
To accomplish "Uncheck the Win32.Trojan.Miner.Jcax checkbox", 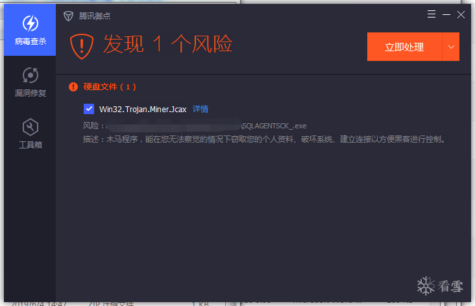I will 89,109.
